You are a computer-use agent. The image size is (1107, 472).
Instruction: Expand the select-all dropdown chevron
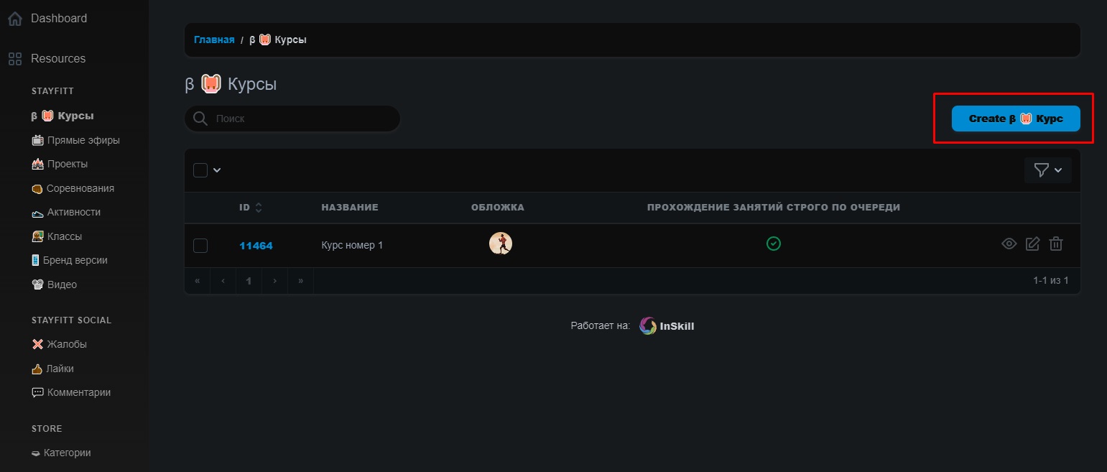click(217, 170)
